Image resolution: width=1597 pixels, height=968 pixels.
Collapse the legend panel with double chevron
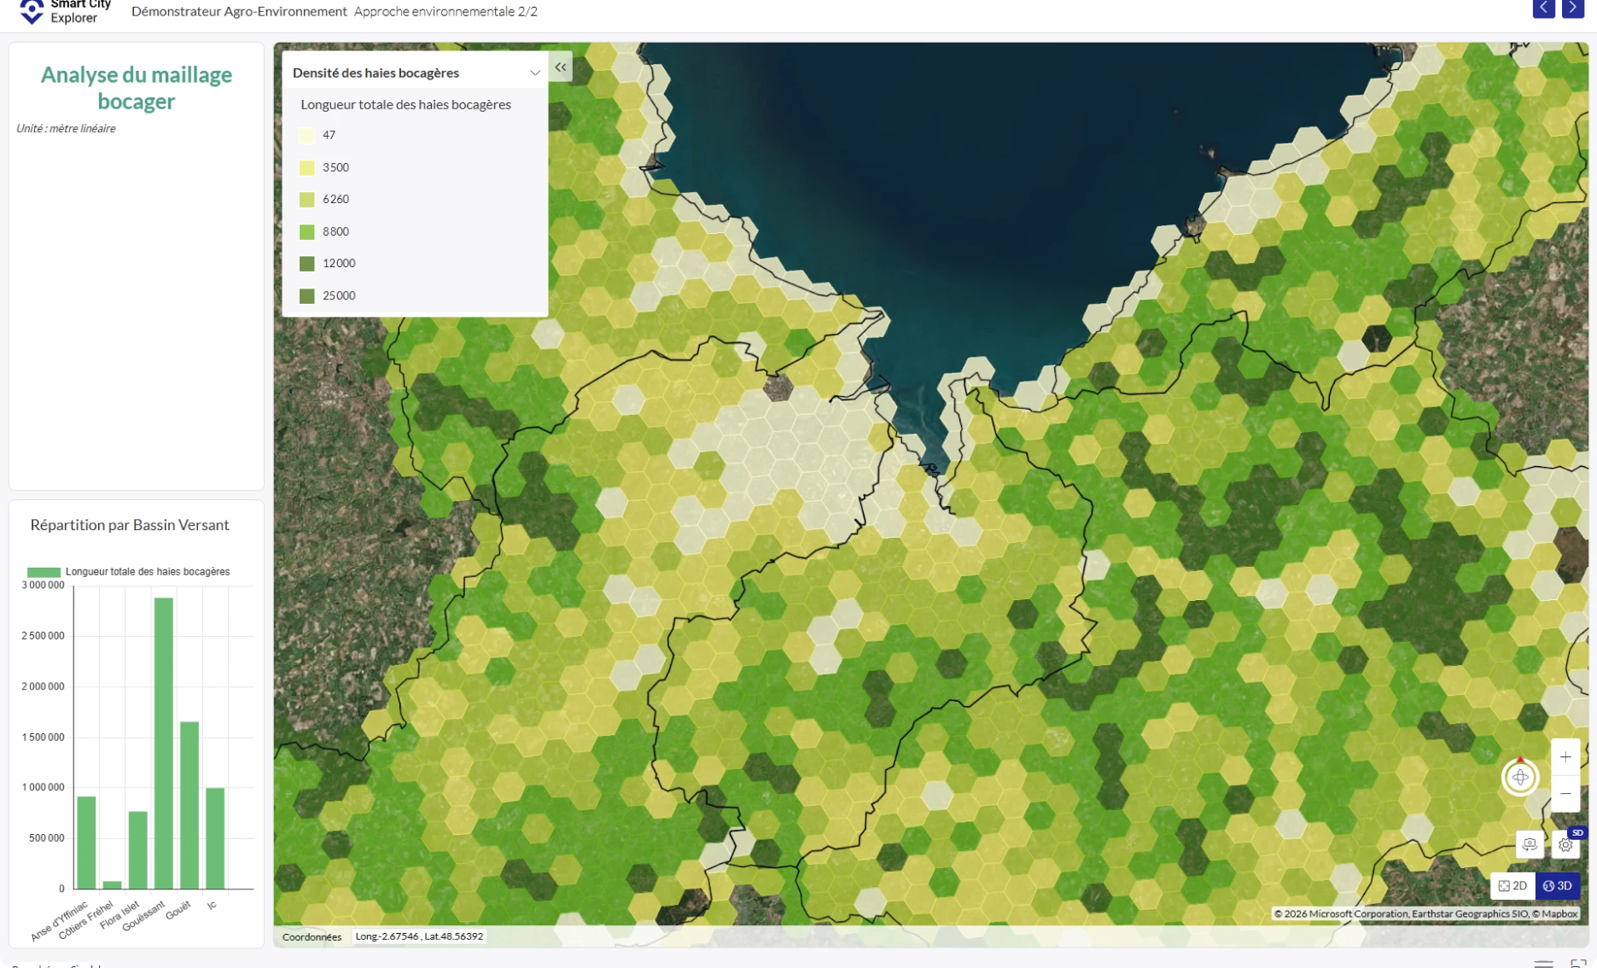click(561, 67)
